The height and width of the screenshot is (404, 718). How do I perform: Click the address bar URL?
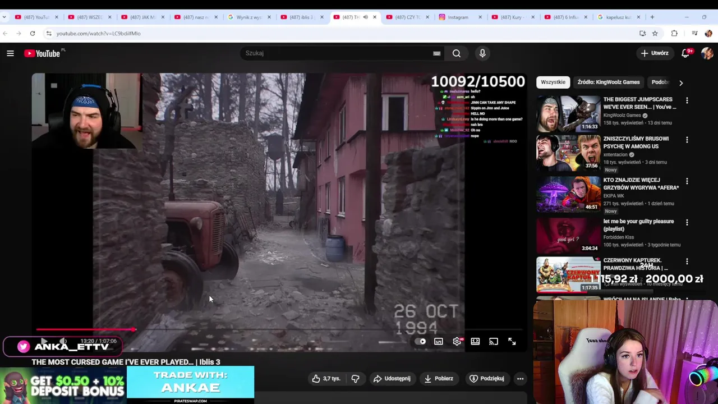(x=98, y=34)
